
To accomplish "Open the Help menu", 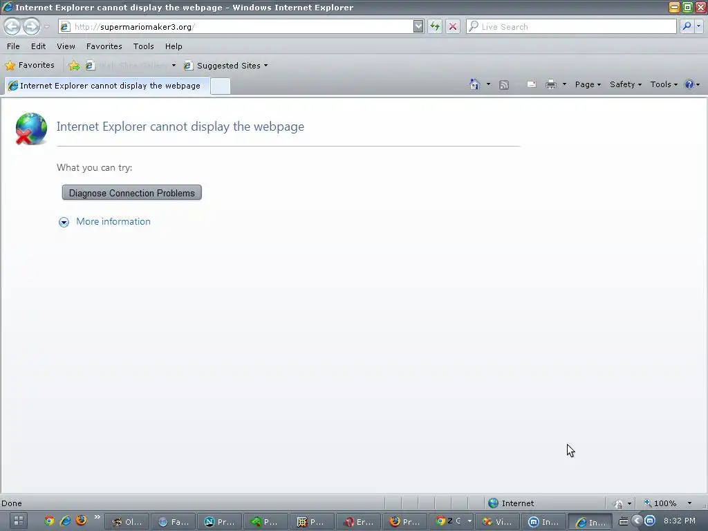I will pos(174,46).
